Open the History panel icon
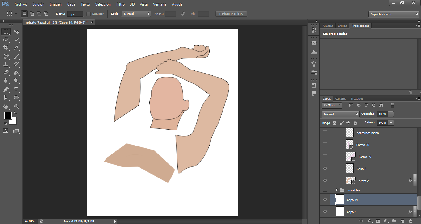 (x=314, y=30)
